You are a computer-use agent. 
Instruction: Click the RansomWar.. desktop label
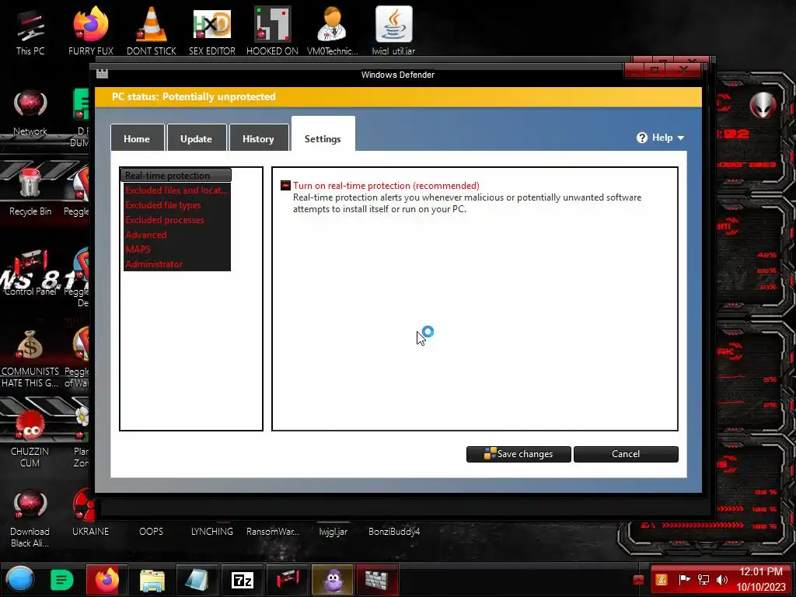pyautogui.click(x=273, y=532)
